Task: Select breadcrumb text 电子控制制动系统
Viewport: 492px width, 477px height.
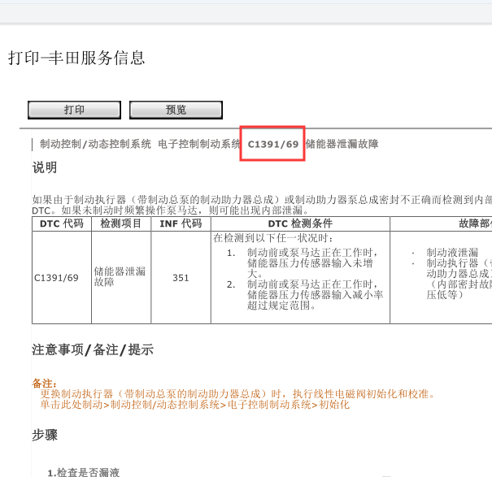Action: click(199, 144)
